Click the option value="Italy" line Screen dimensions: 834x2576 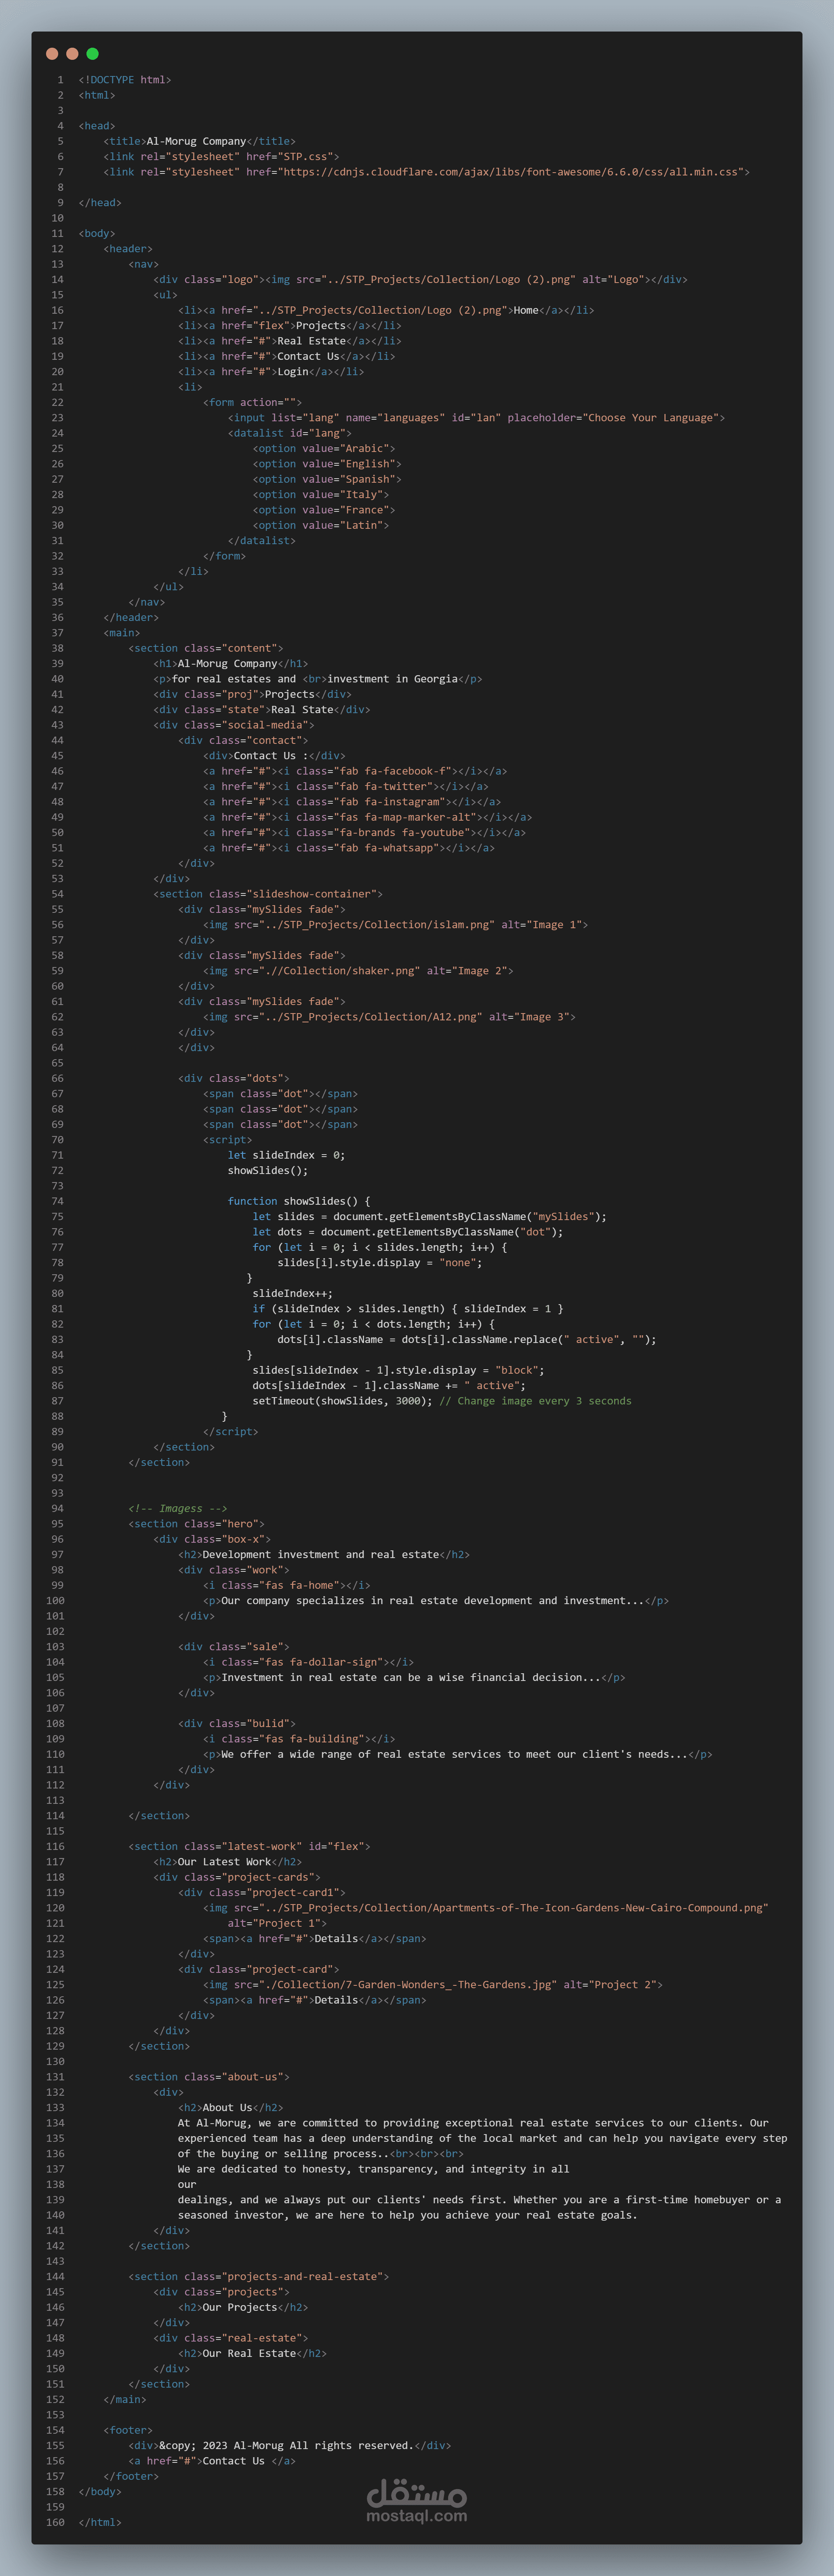click(321, 495)
